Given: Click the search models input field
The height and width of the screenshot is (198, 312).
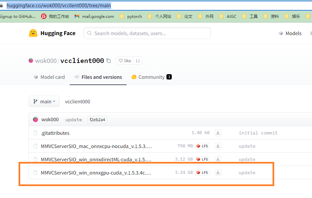Looking at the screenshot, I should pos(147,33).
